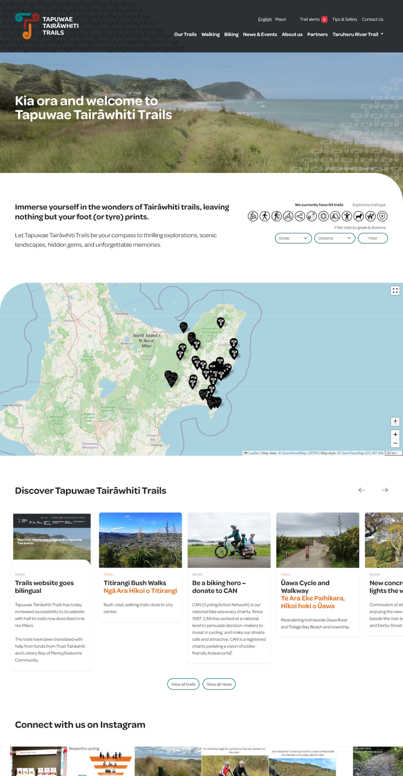Open the Distance dropdown

click(x=334, y=238)
